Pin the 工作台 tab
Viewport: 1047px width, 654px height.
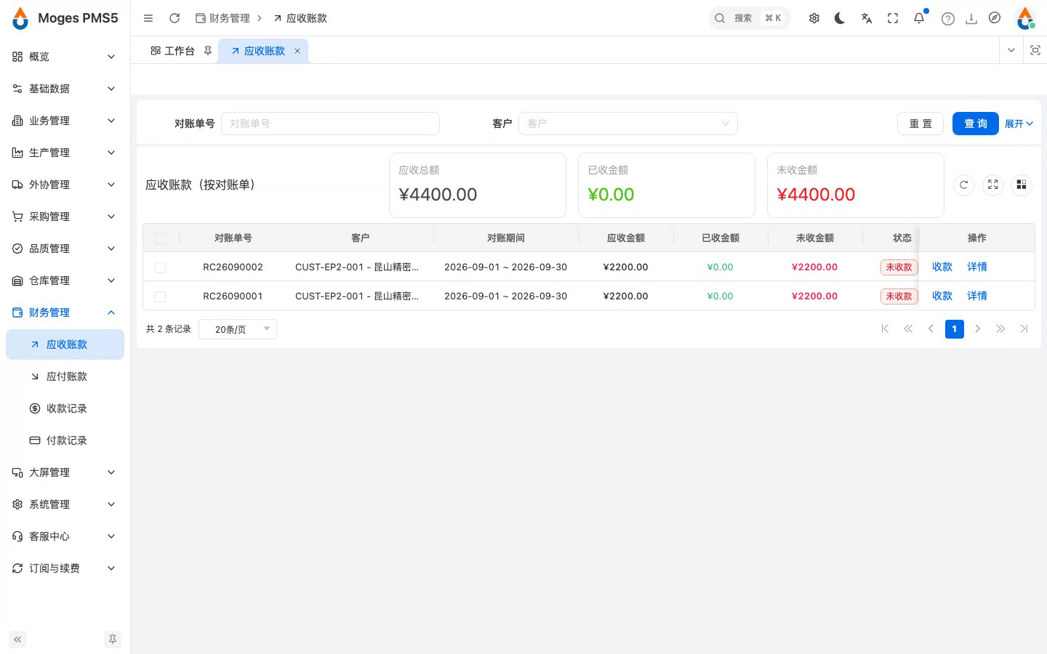pyautogui.click(x=208, y=51)
